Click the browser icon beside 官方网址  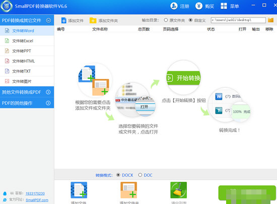click(x=5, y=200)
